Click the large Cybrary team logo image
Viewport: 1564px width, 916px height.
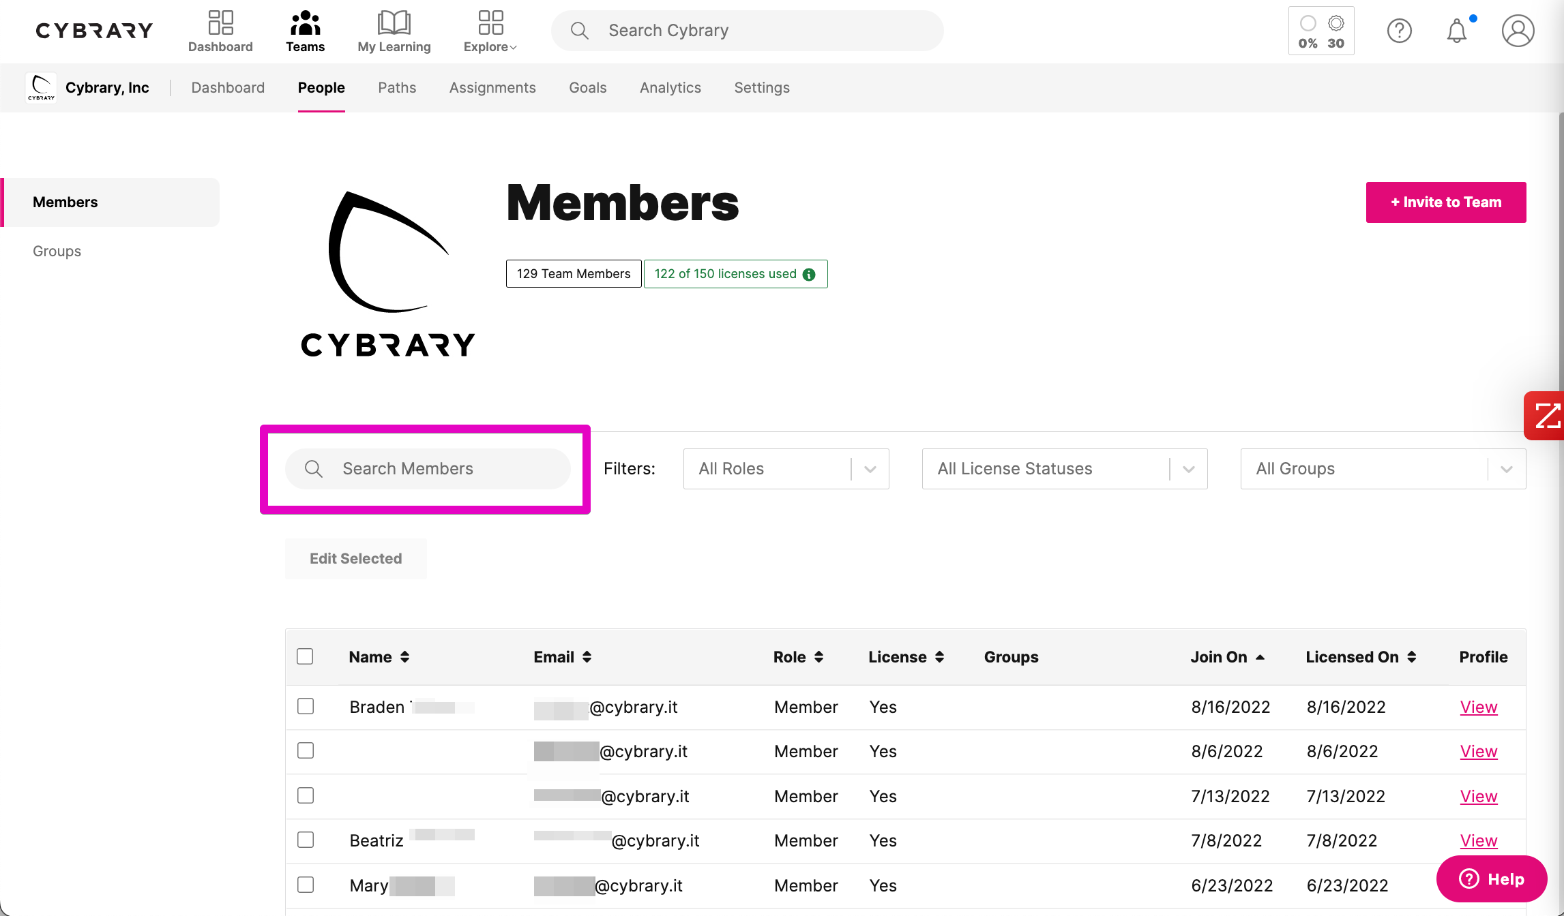388,274
